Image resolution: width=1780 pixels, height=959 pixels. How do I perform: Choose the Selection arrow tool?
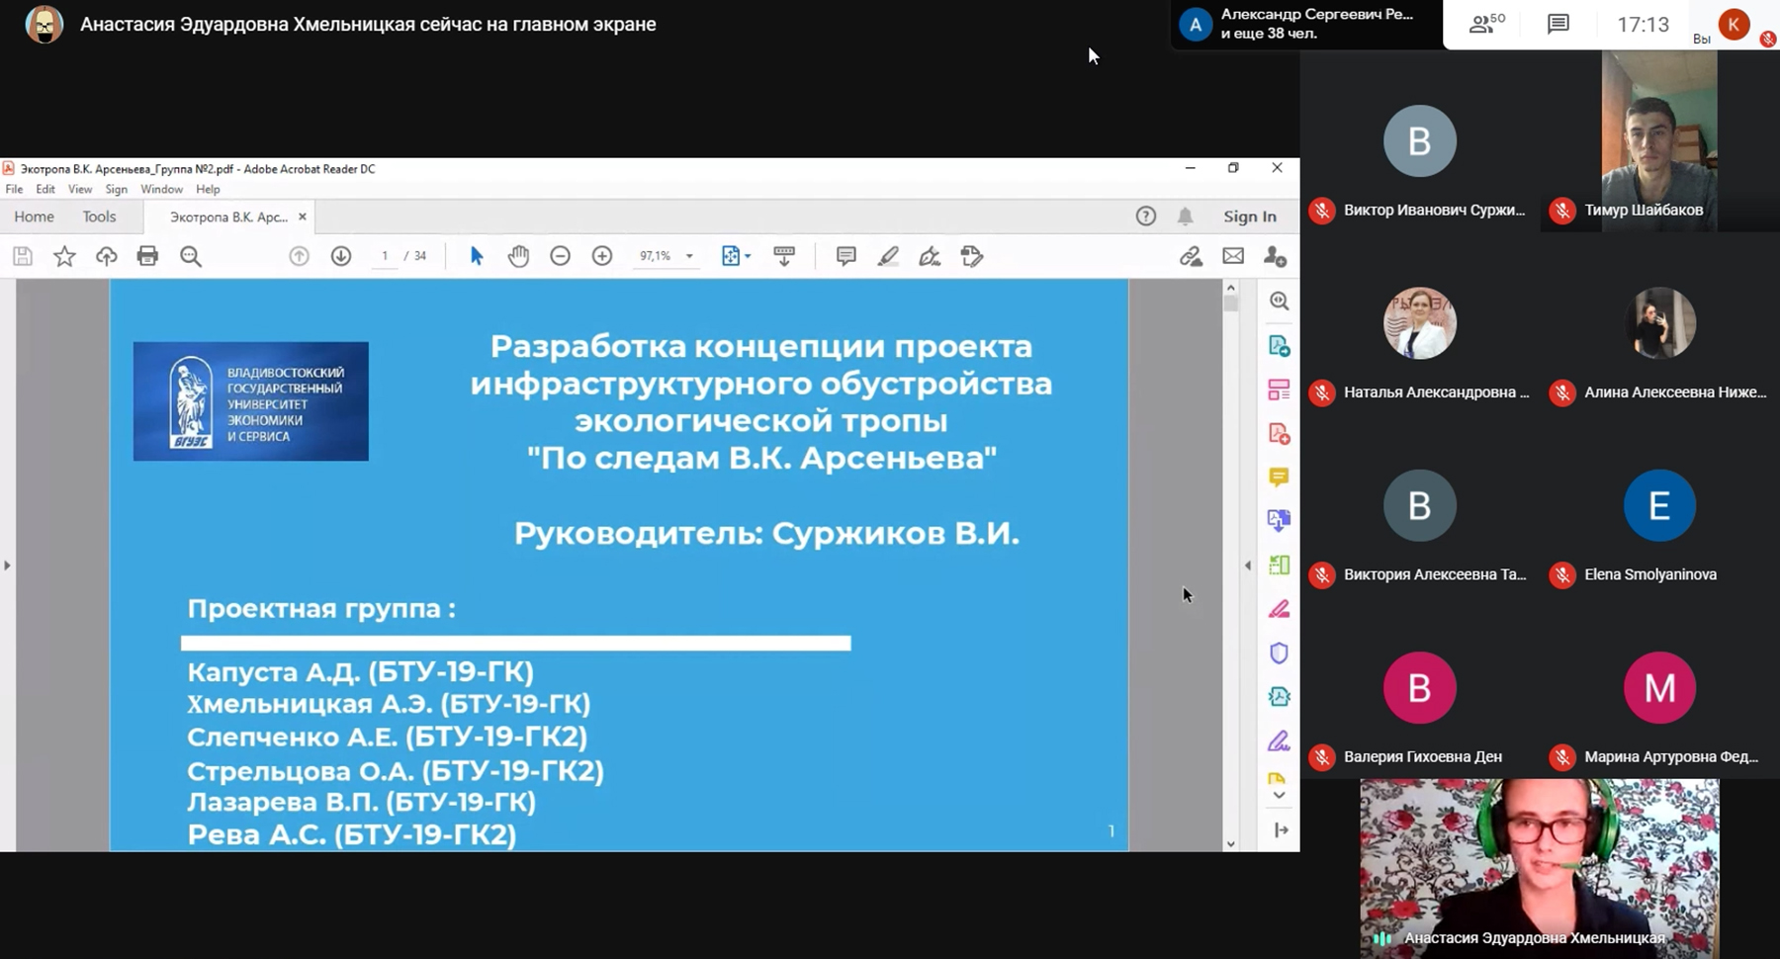click(477, 256)
